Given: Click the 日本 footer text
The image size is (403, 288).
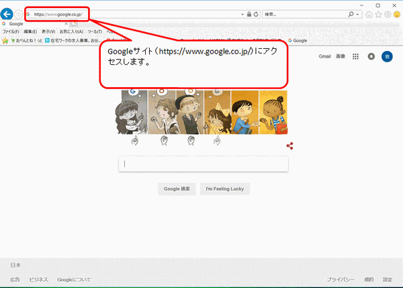Looking at the screenshot, I should (15, 265).
